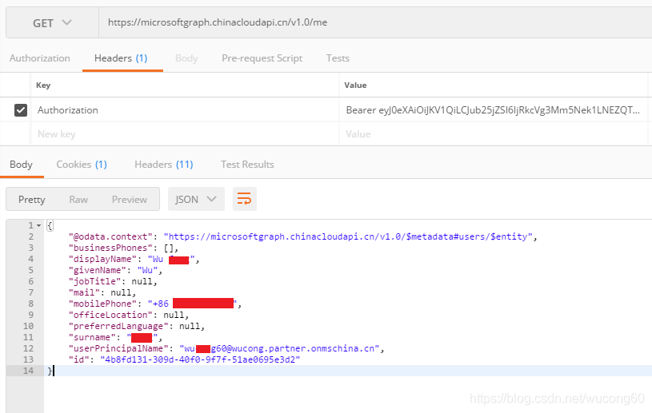Click the "mail" key text
Screen dimensions: 652x413
pos(85,292)
